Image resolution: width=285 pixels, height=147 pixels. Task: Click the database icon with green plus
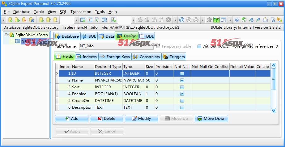17,20
